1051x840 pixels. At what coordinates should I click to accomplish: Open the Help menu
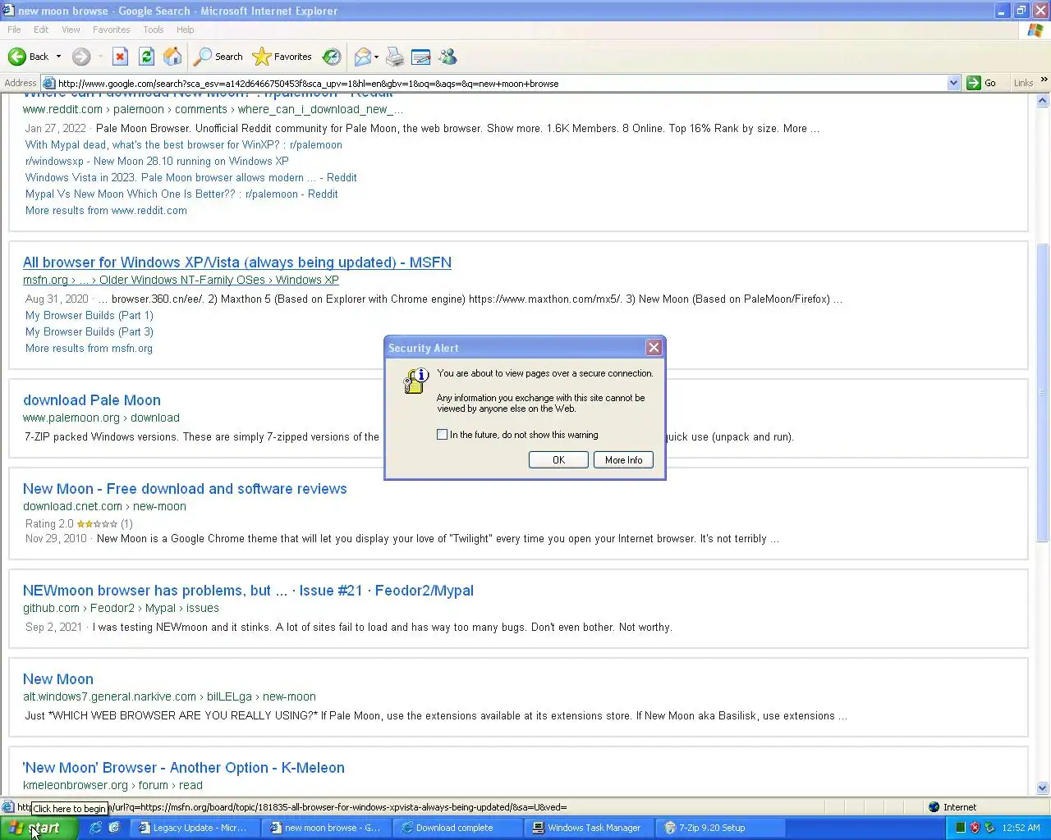pos(186,30)
